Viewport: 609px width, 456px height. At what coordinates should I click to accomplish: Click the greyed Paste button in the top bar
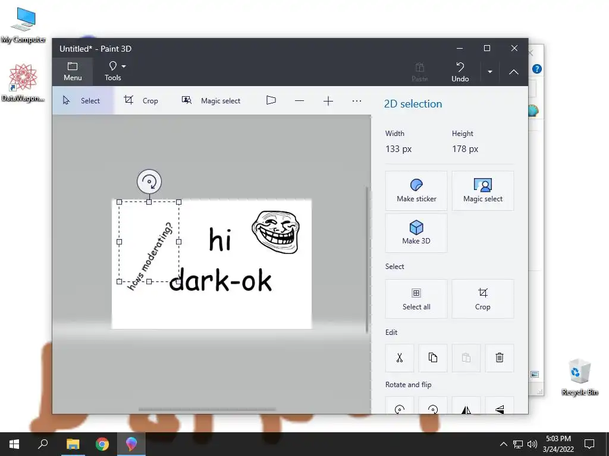419,72
